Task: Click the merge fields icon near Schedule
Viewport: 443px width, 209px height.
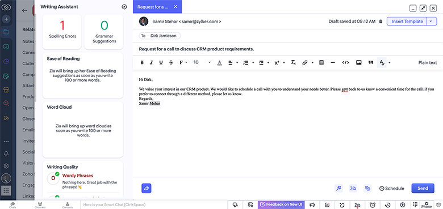Action: click(367, 189)
